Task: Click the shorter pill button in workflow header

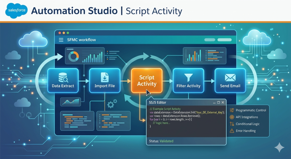Action: [210, 40]
